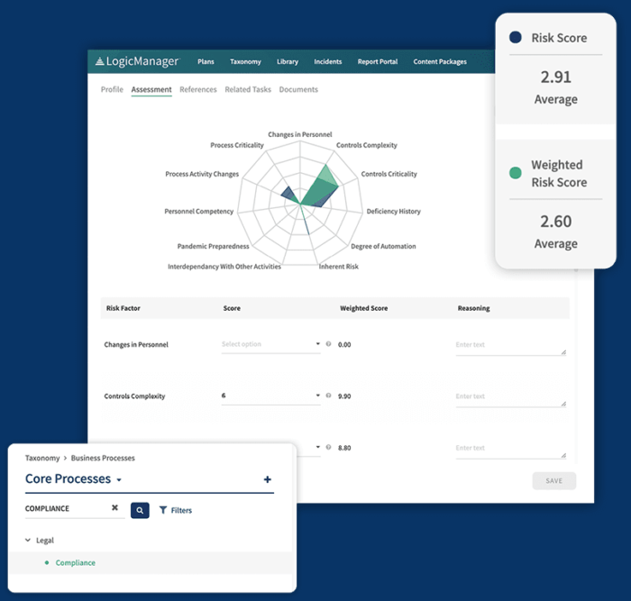The image size is (631, 601).
Task: Click Inherent Risk chart label
Action: click(x=338, y=267)
